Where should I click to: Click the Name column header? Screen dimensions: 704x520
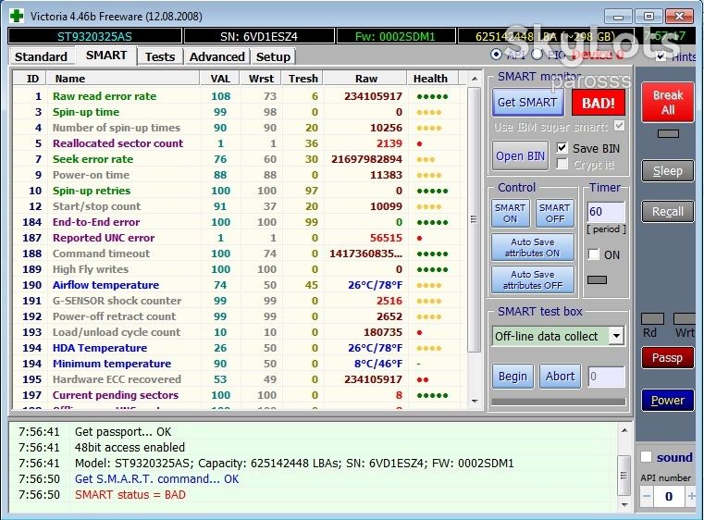pos(123,79)
